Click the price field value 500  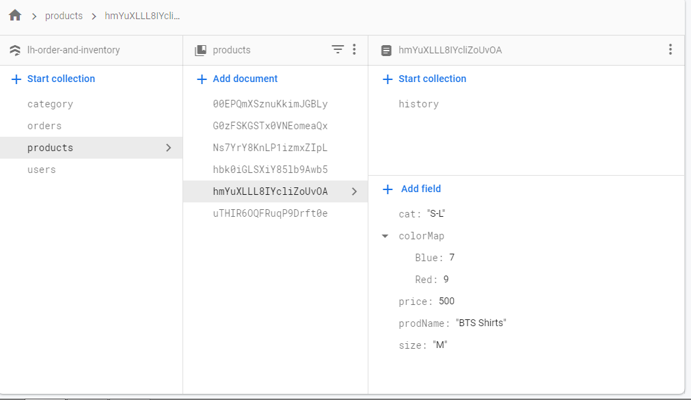446,302
